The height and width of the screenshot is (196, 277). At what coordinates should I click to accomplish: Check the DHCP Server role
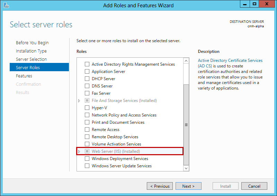pyautogui.click(x=87, y=79)
